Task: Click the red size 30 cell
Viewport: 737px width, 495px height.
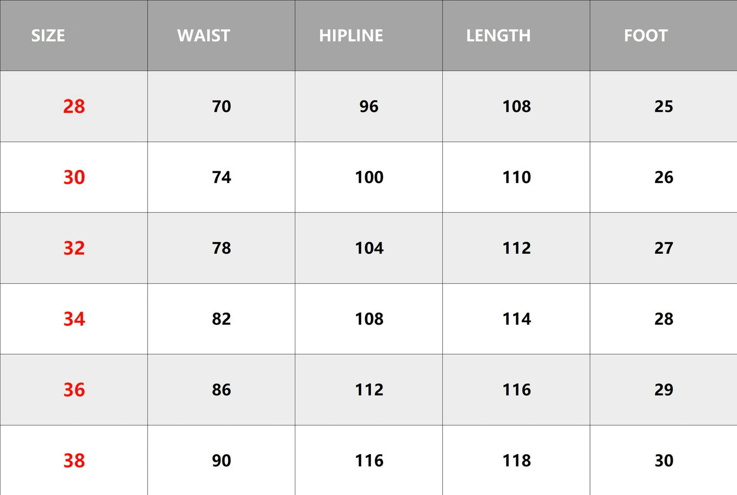Action: (x=74, y=177)
